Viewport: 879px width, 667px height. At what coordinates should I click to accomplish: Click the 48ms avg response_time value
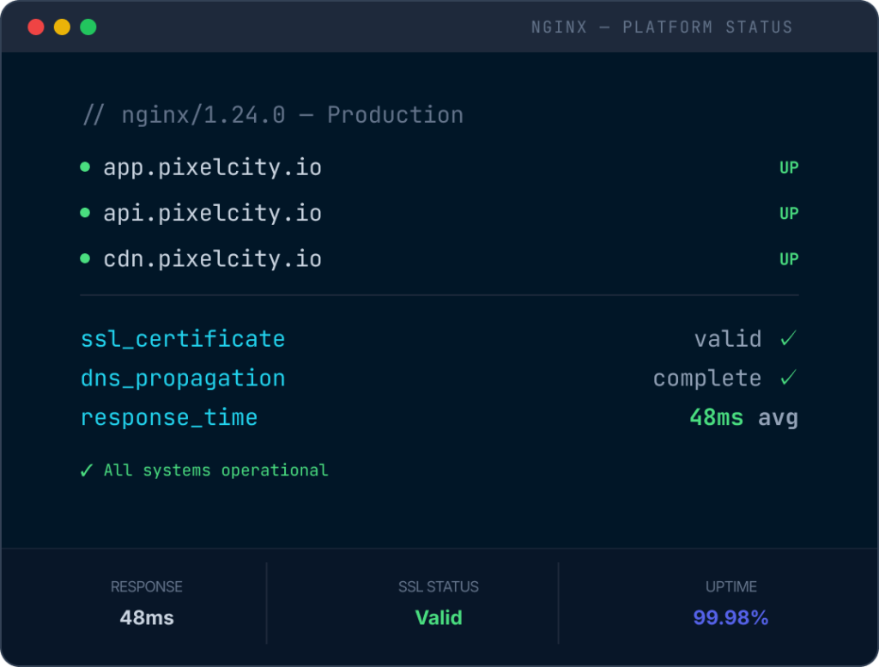click(x=743, y=418)
